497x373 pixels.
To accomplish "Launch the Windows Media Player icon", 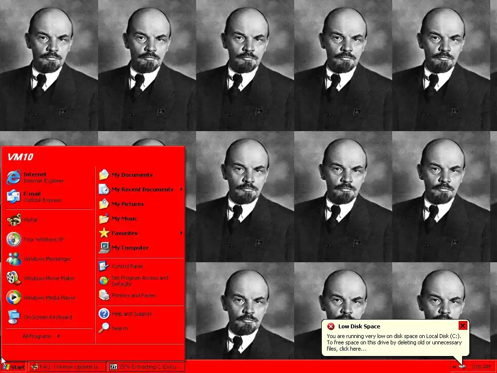I will [x=13, y=298].
